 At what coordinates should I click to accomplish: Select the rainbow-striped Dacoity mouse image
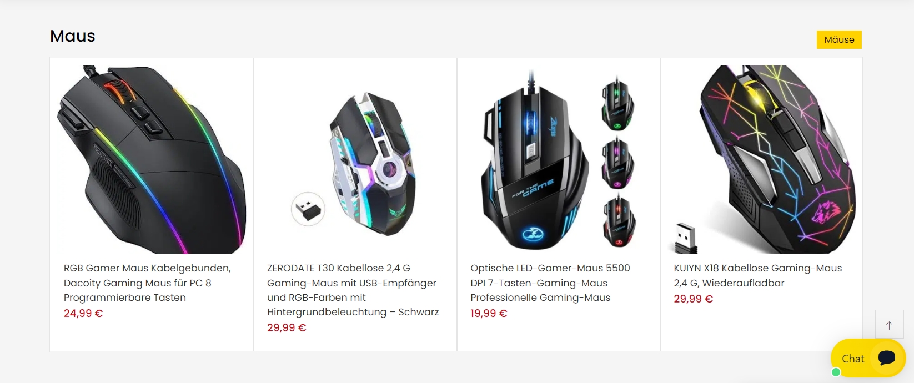152,159
